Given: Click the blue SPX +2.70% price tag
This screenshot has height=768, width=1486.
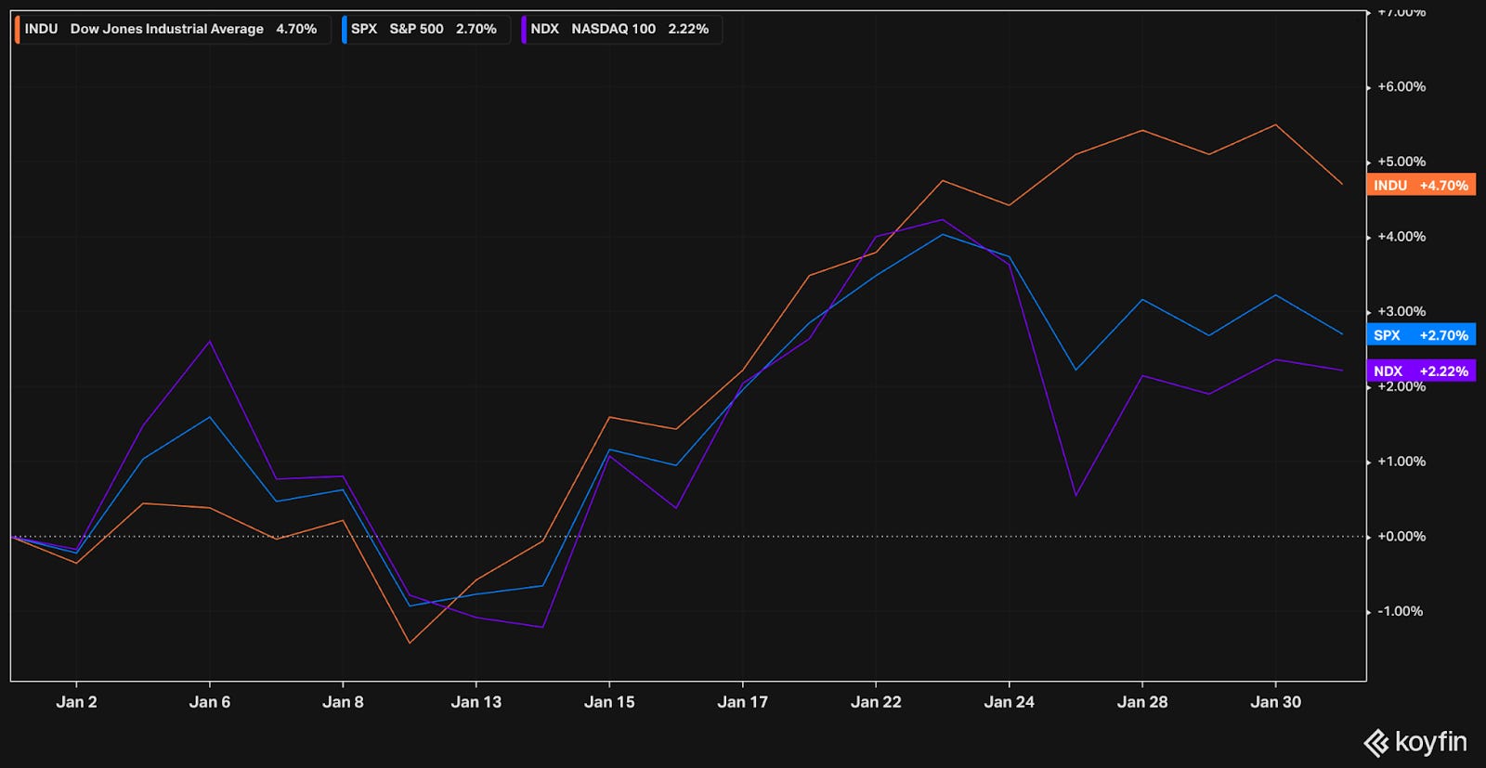Looking at the screenshot, I should [x=1421, y=334].
